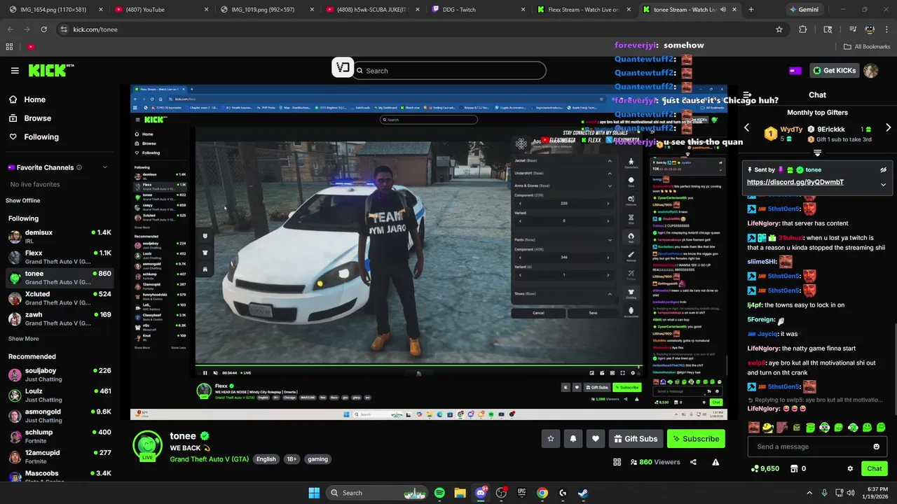The image size is (897, 504).
Task: Collapse the Monthly top Gifters bar
Action: [817, 153]
